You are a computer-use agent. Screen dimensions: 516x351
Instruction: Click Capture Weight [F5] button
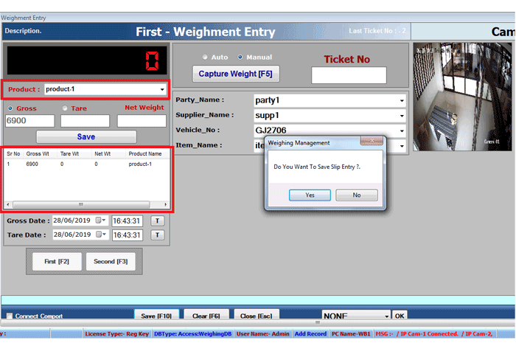click(x=236, y=74)
